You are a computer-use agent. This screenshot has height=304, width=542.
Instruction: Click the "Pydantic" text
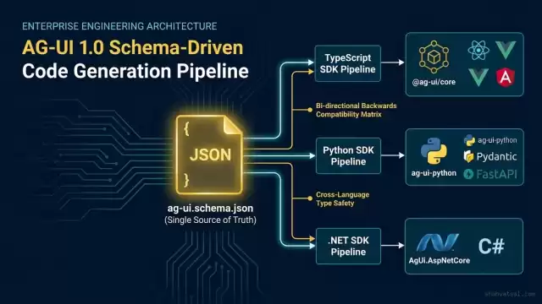point(496,157)
